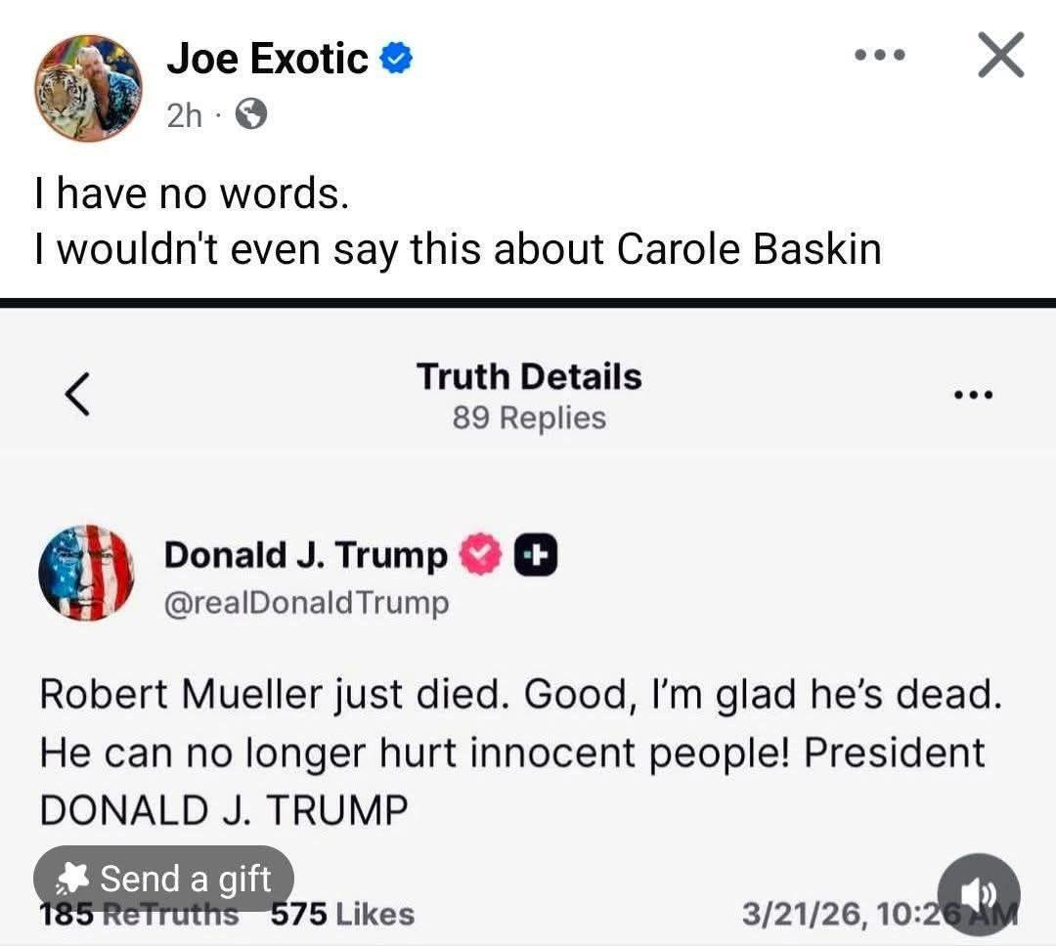Click the 2h post timestamp
This screenshot has width=1056, height=946.
[x=184, y=116]
